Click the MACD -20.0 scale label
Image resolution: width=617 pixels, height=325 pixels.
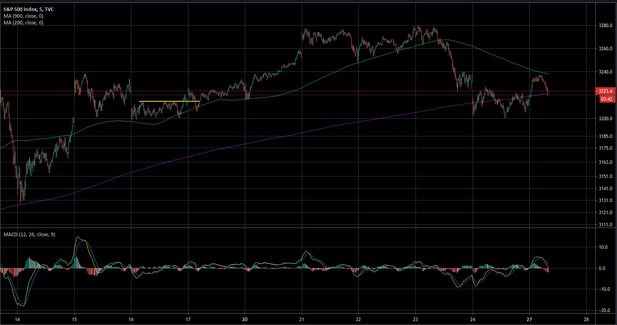tap(604, 310)
